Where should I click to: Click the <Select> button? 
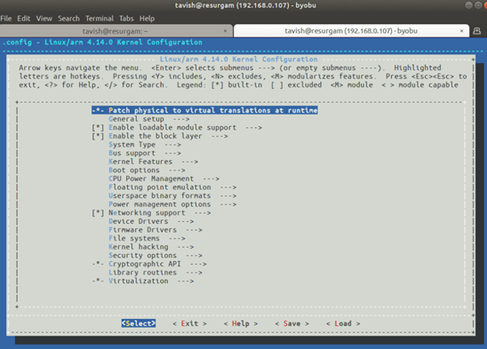pos(139,323)
